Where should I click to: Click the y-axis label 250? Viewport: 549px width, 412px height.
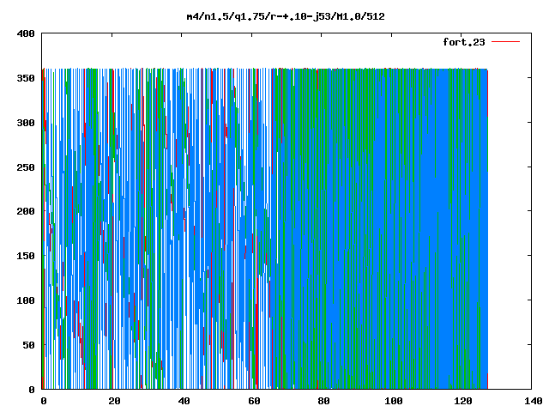tap(26, 167)
